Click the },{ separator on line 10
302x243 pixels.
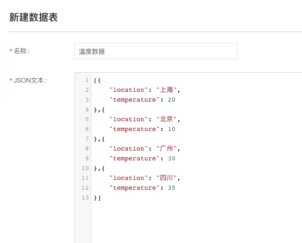click(99, 169)
